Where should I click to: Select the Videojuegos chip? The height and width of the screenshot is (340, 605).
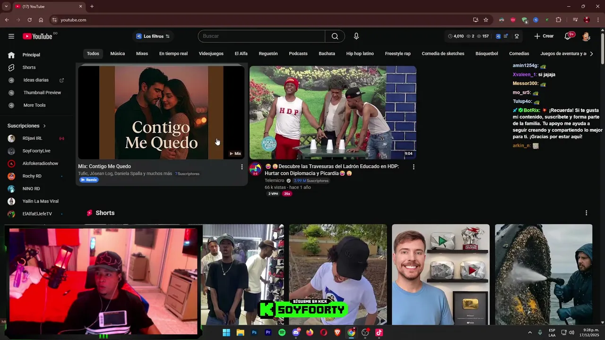(211, 54)
